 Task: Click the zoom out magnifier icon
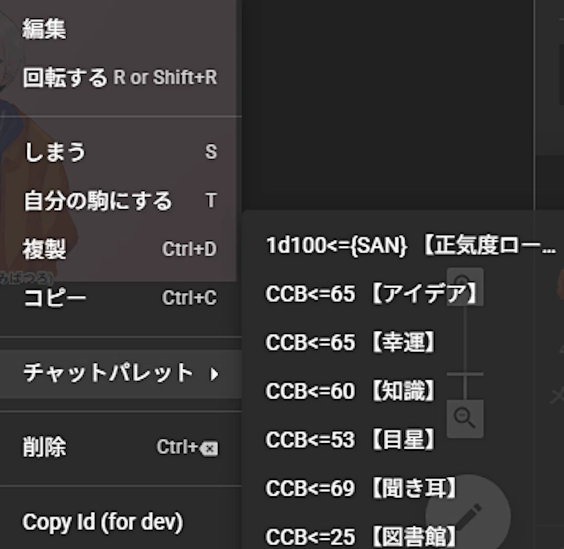[465, 418]
